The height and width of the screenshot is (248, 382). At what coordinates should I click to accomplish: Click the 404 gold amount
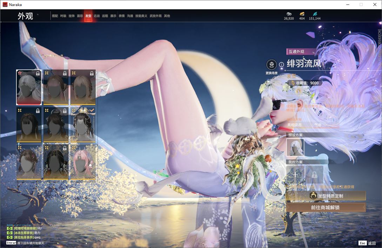[302, 19]
